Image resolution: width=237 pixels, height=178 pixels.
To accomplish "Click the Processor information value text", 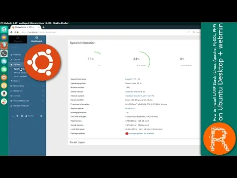I will [x=146, y=104].
